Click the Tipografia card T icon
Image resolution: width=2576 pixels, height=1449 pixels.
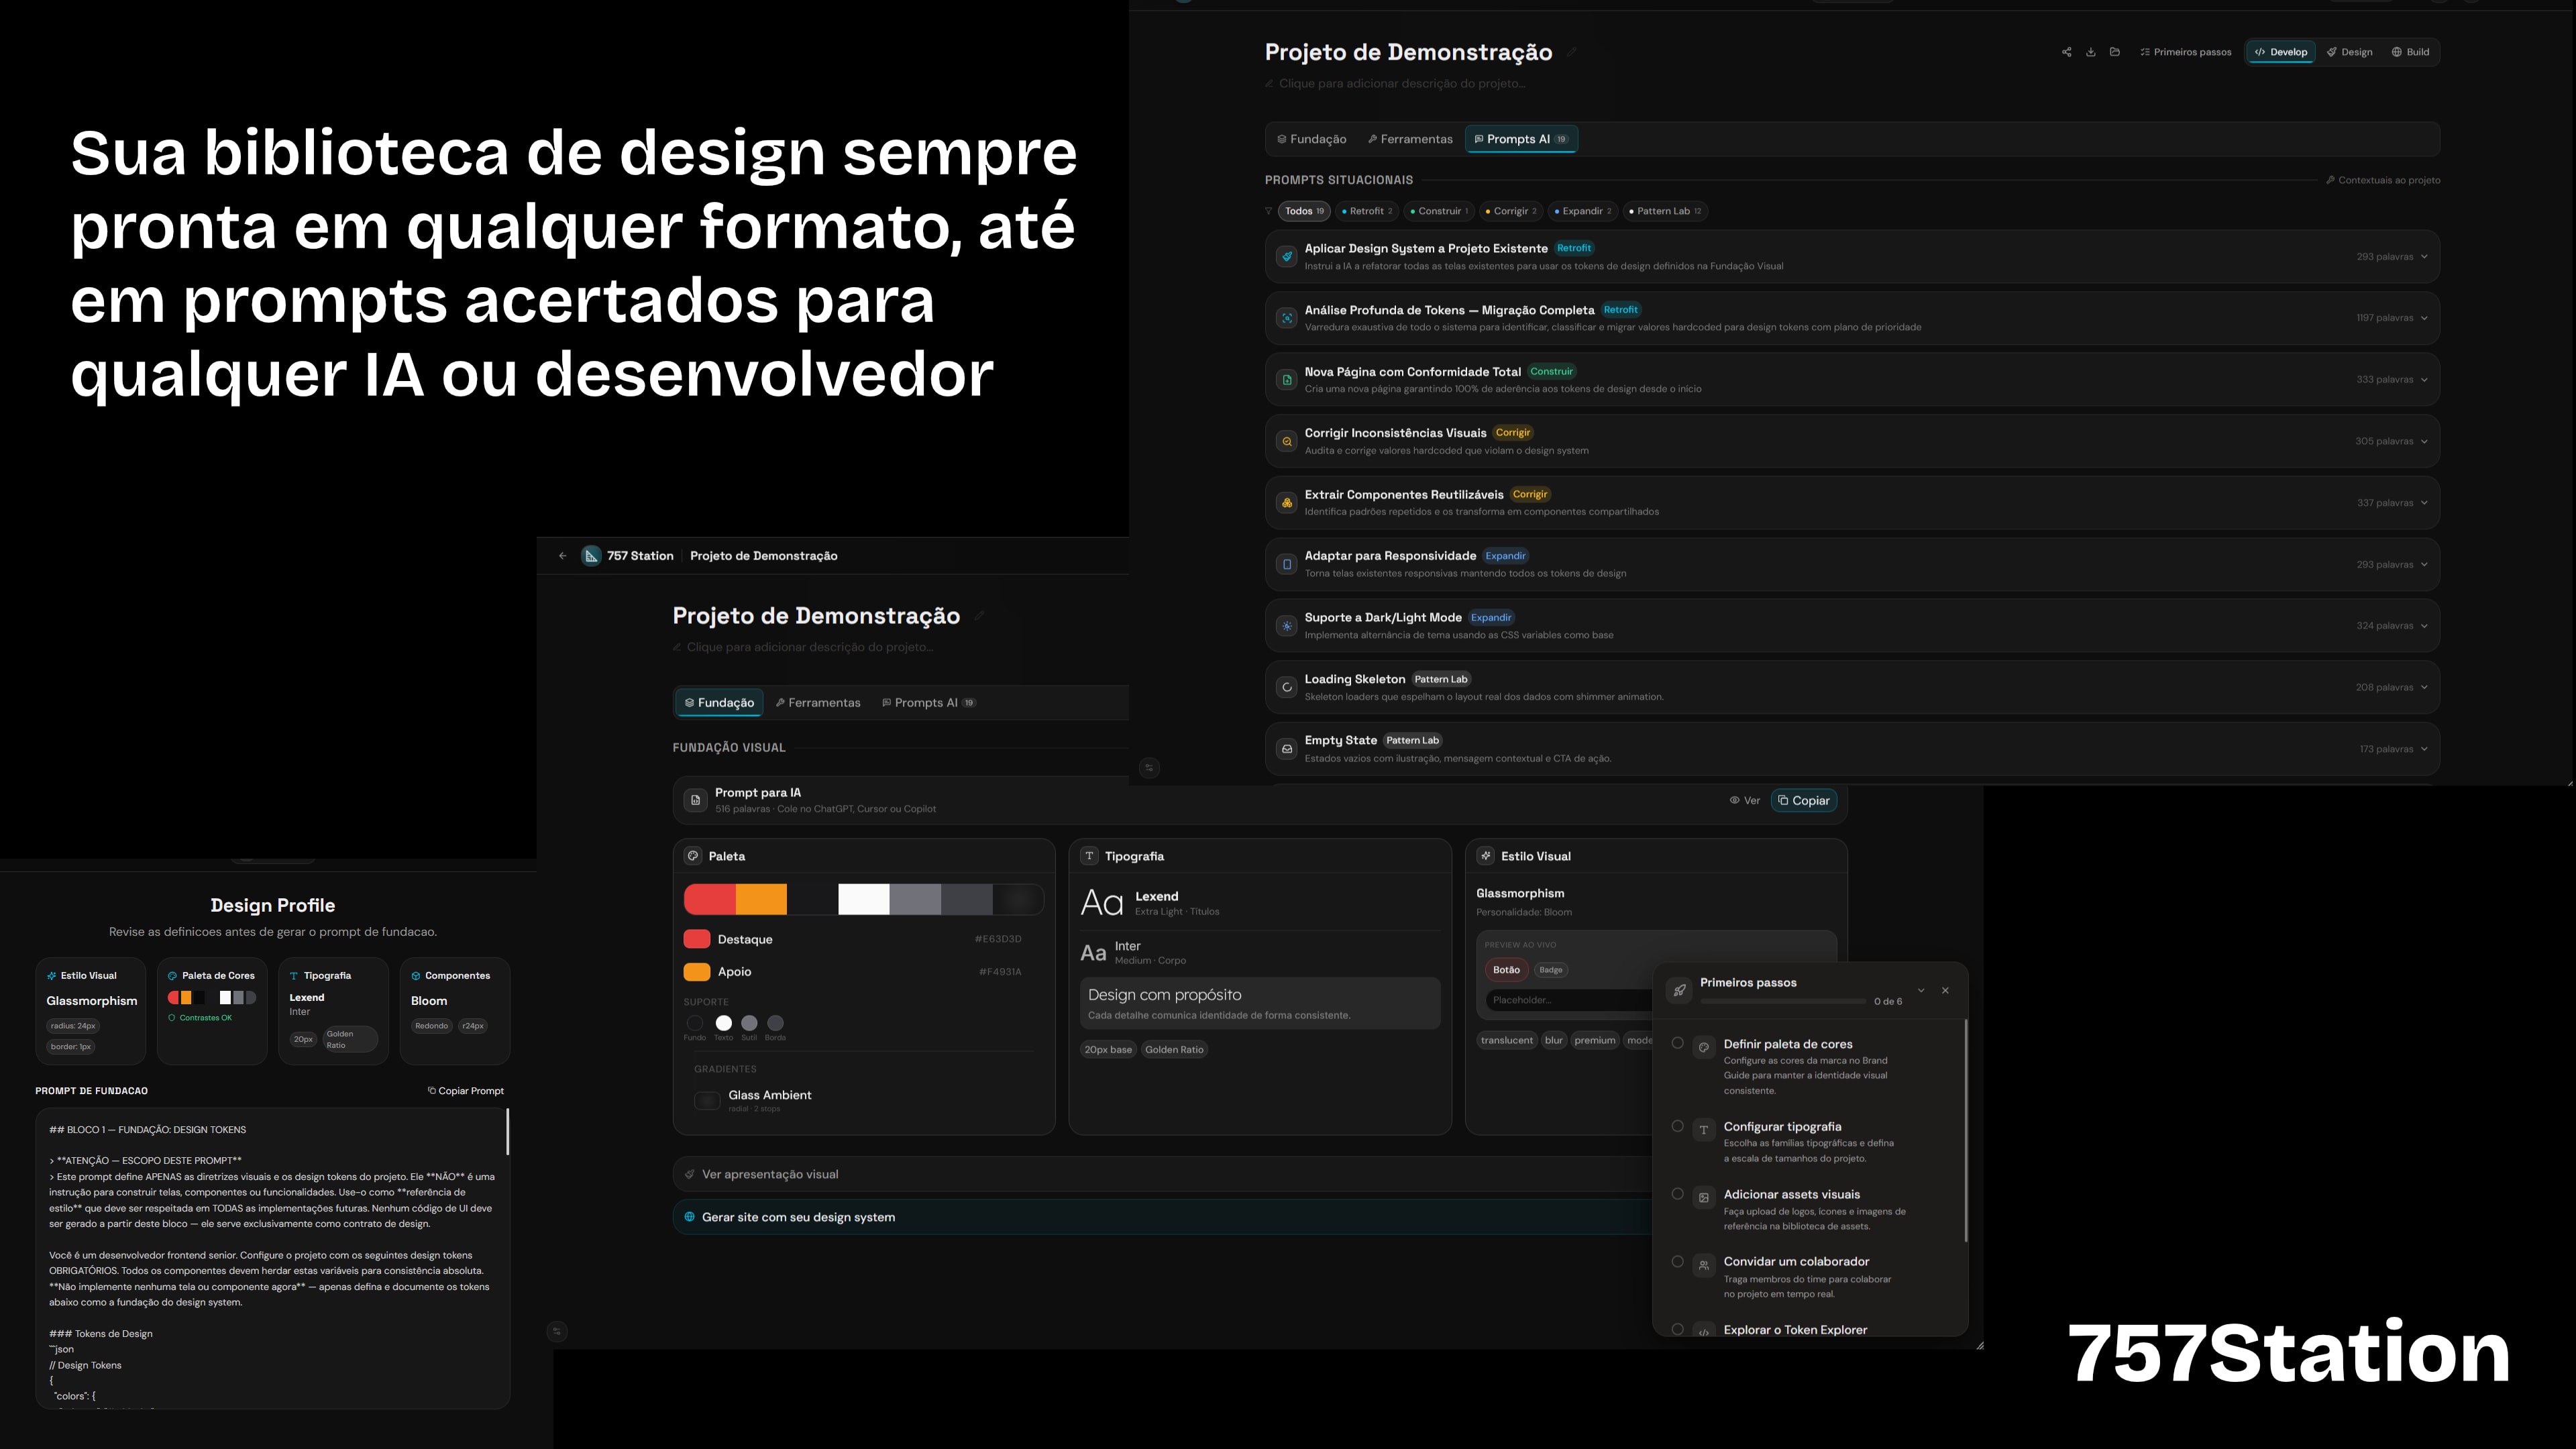(1089, 856)
